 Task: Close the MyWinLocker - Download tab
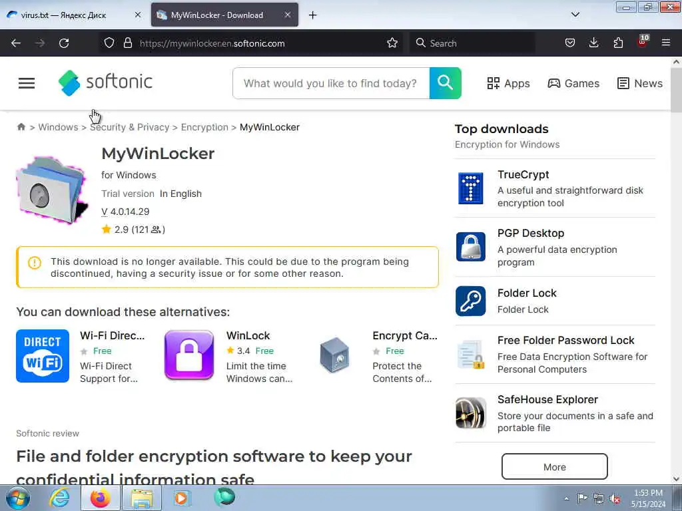[x=288, y=15]
